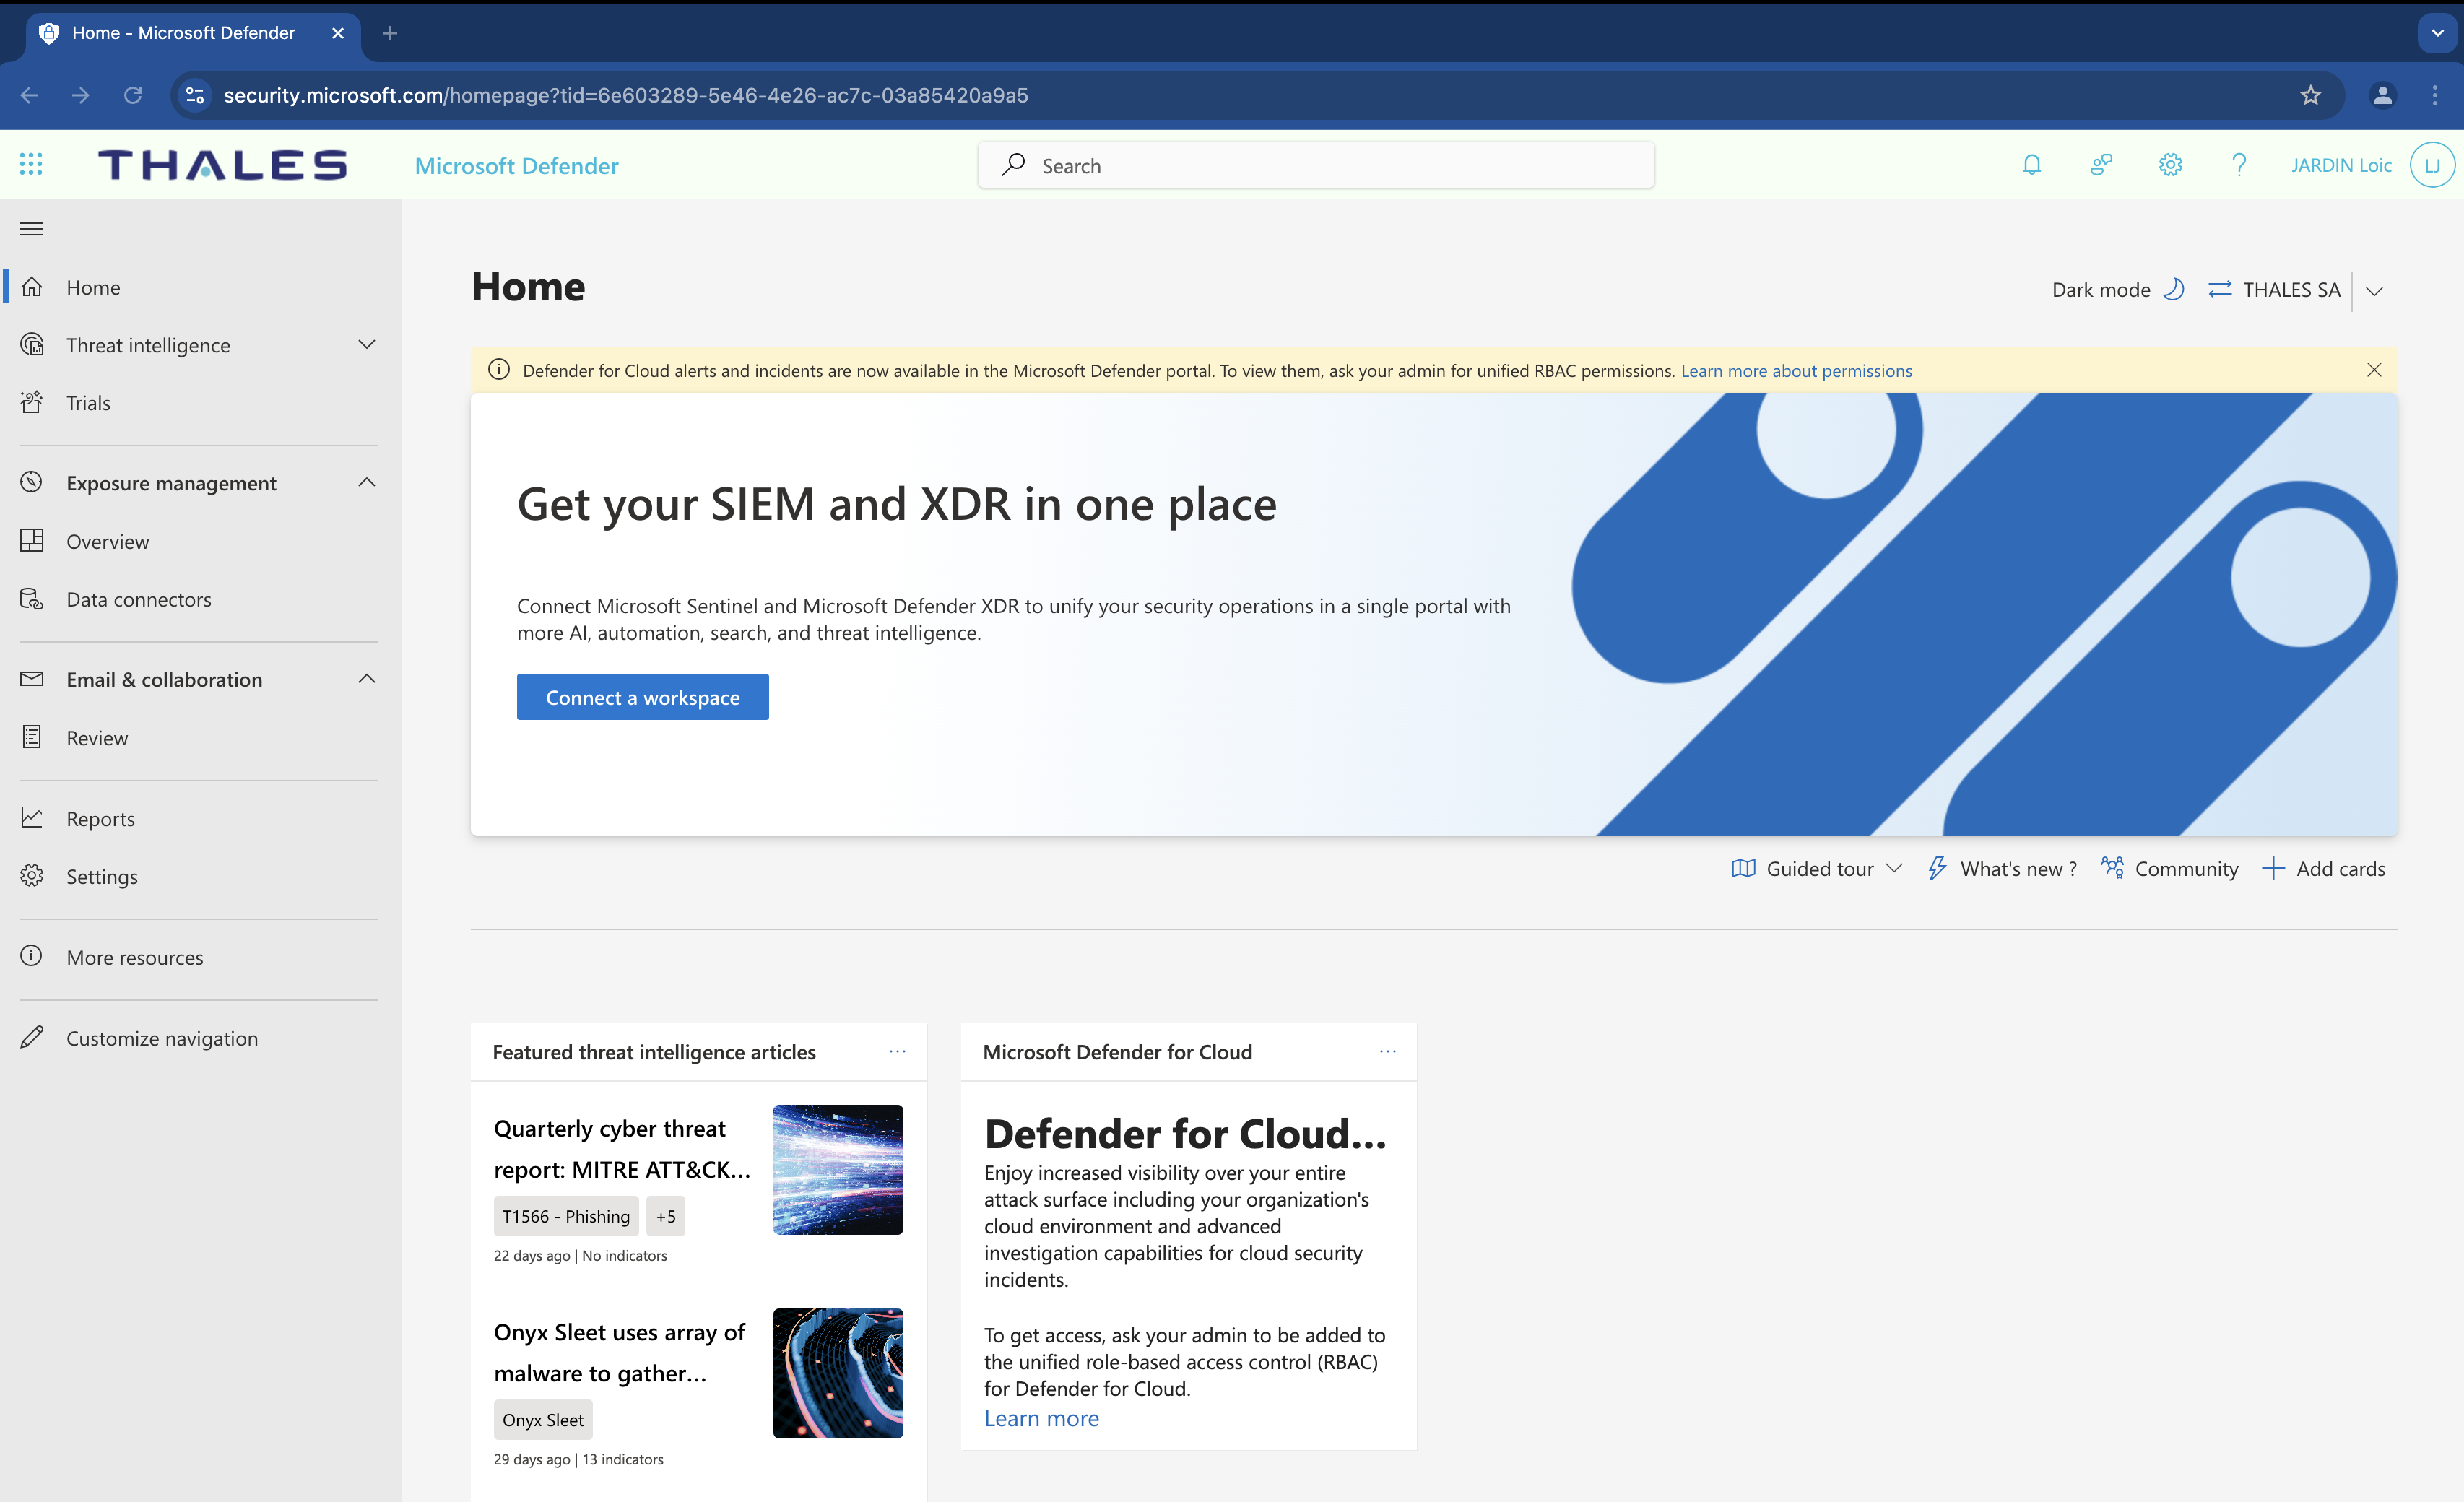2464x1502 pixels.
Task: Click the Email & collaboration envelope icon
Action: (32, 679)
